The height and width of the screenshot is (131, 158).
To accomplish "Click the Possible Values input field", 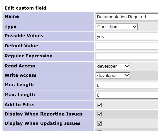I will click(127, 36).
